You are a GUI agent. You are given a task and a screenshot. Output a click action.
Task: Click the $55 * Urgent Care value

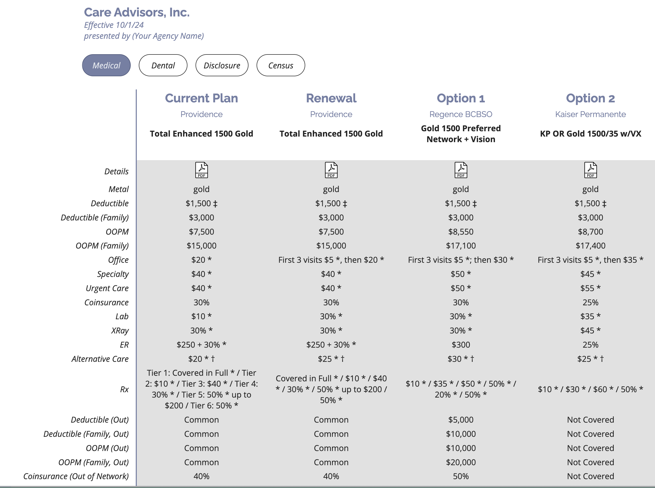[590, 288]
